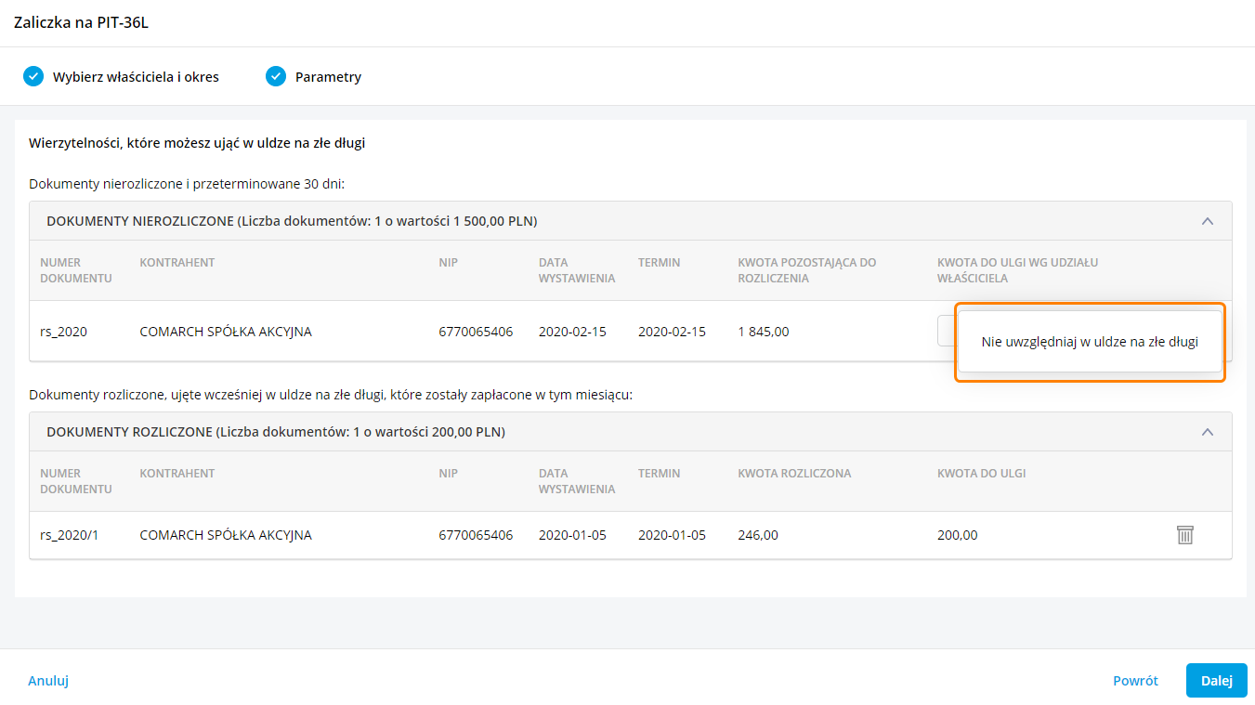Click the checkmark icon beside Parametry
The width and height of the screenshot is (1255, 705).
276,76
